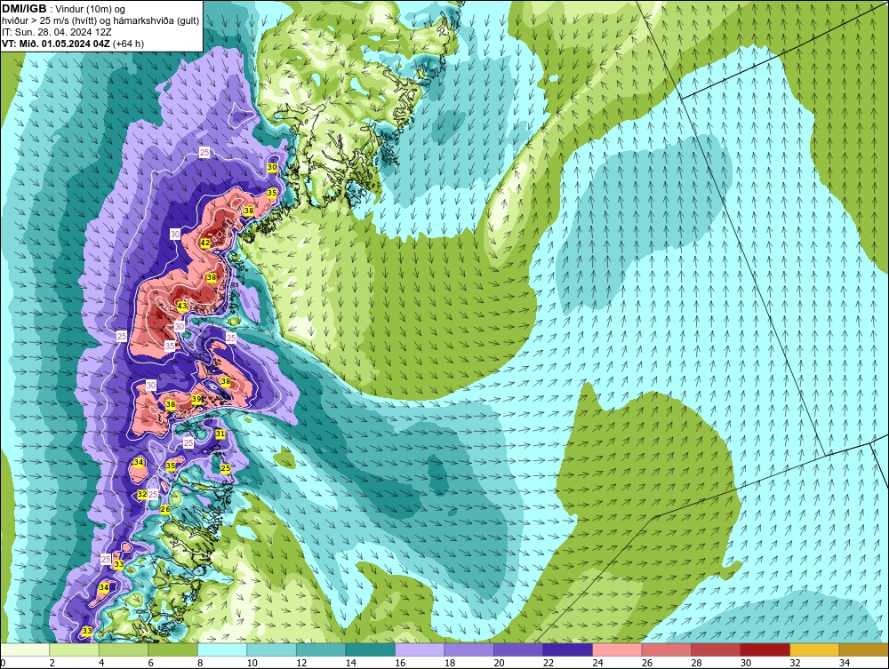Screen dimensions: 889x669
Task: Click the yellow '26' gust label
Action: click(x=165, y=509)
